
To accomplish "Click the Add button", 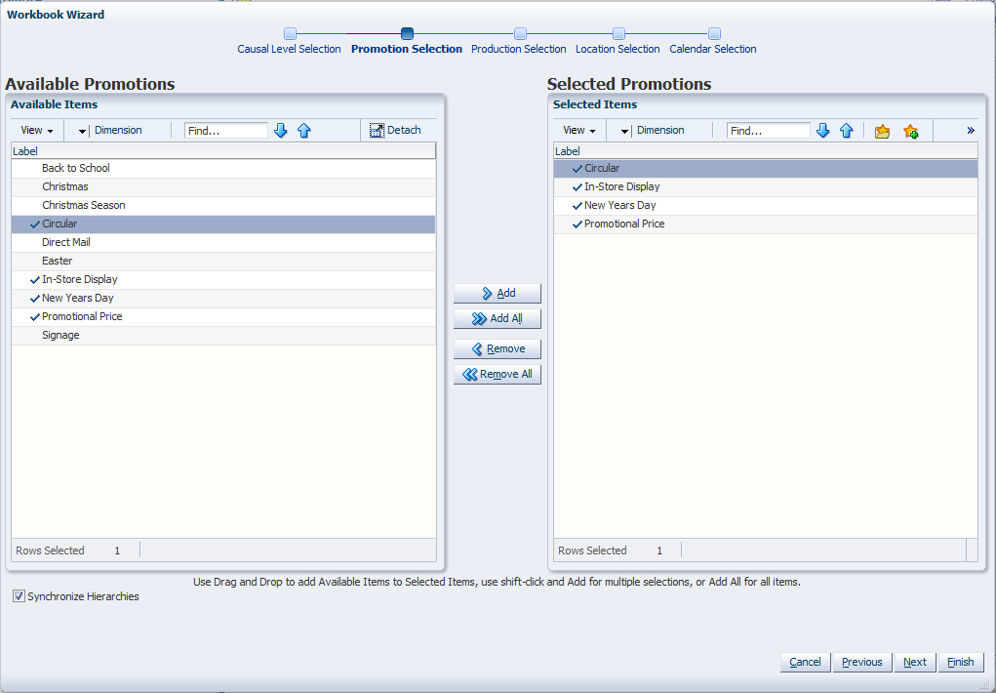I will [498, 293].
